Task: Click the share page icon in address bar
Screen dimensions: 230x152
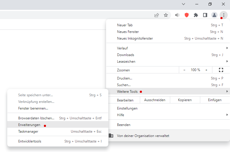Action: tap(157, 15)
